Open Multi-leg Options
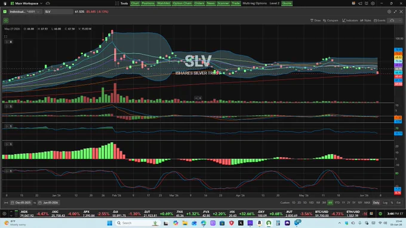This screenshot has width=406, height=228. [x=254, y=4]
